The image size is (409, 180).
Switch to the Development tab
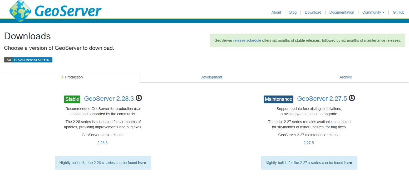click(x=211, y=77)
